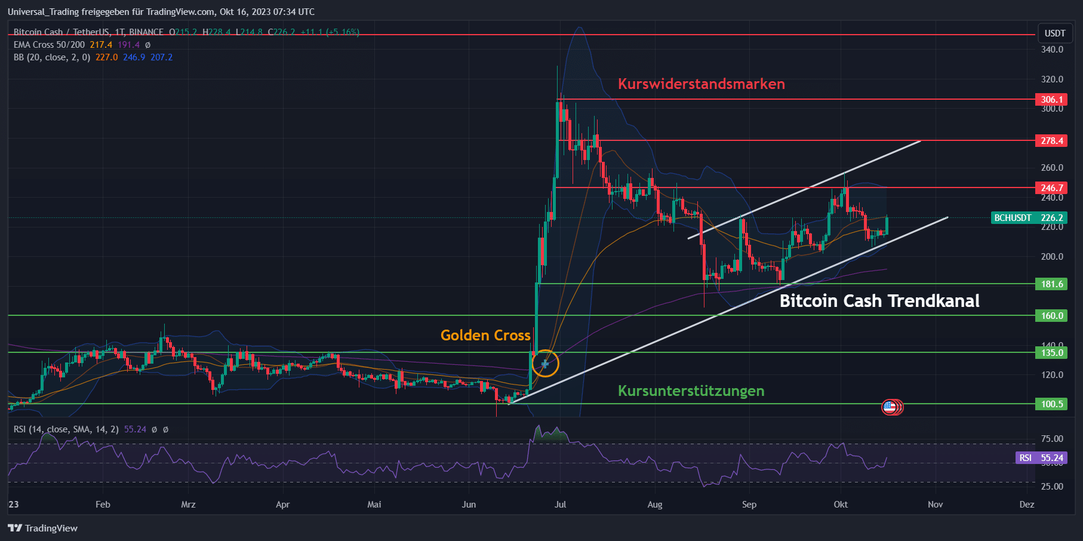Select the RSI (14, close, SMA, 14, 2) legend
The width and height of the screenshot is (1083, 541).
[x=66, y=429]
